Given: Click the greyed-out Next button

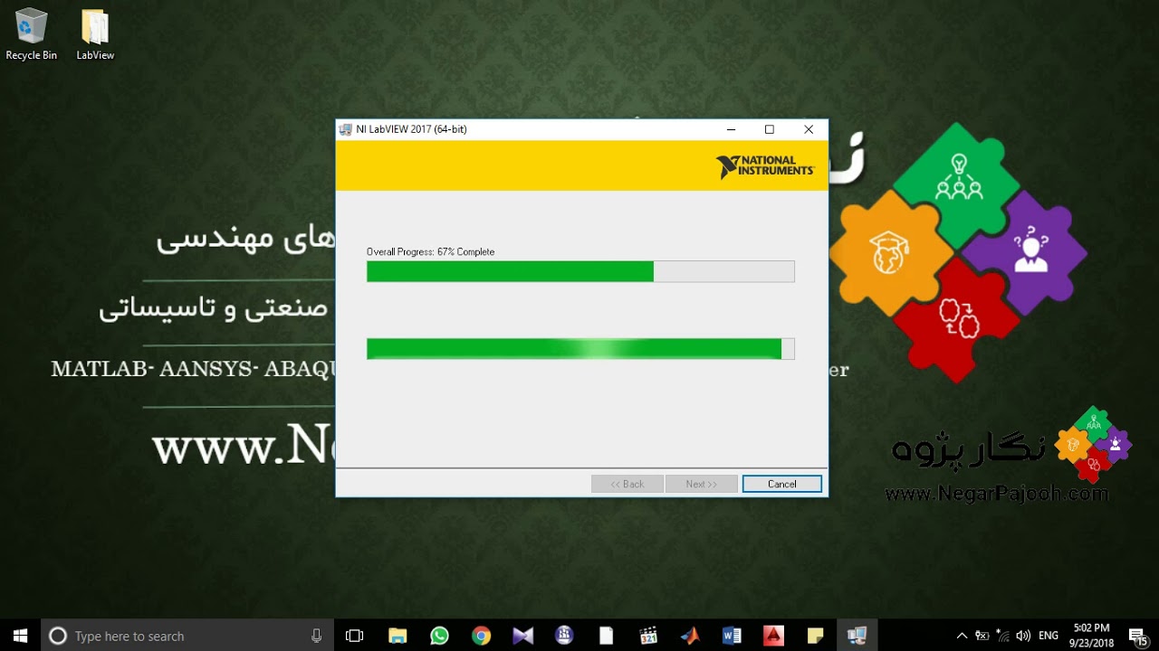Looking at the screenshot, I should point(702,484).
